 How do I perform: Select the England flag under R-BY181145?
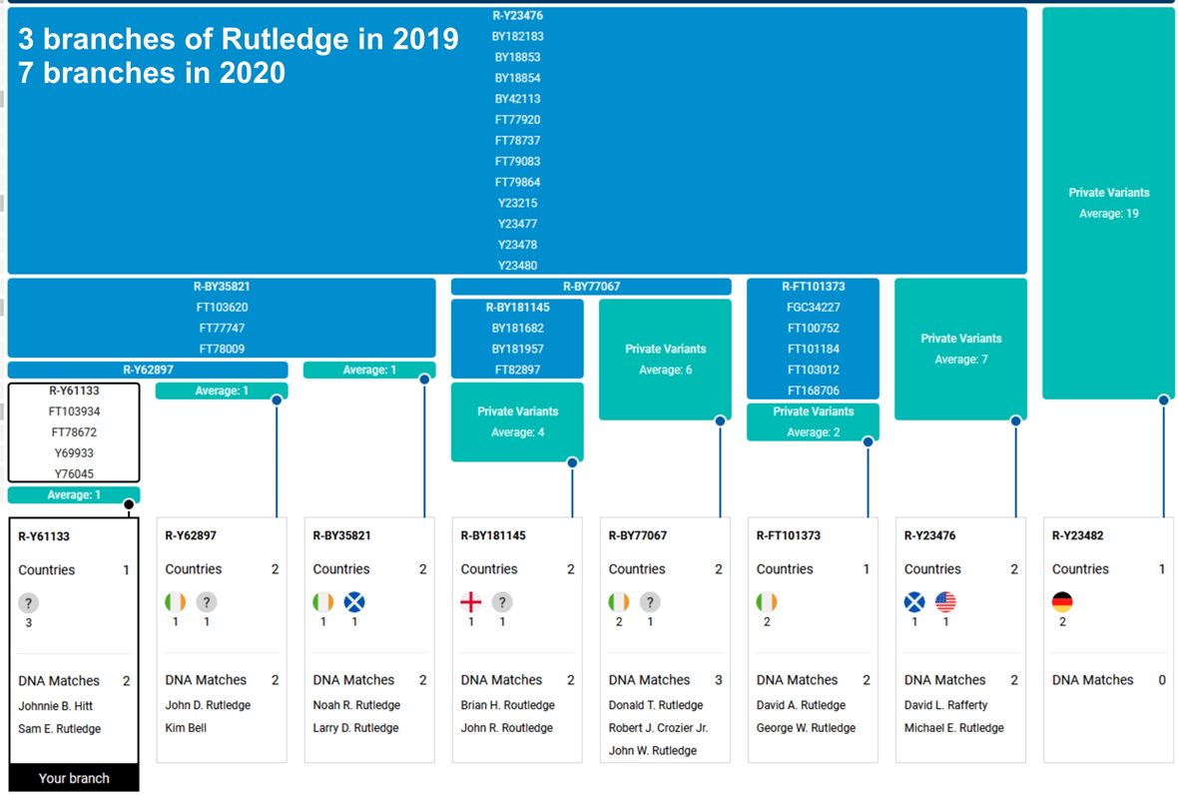coord(470,602)
